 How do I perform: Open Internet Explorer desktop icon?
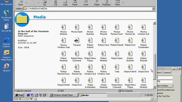(x=6, y=42)
